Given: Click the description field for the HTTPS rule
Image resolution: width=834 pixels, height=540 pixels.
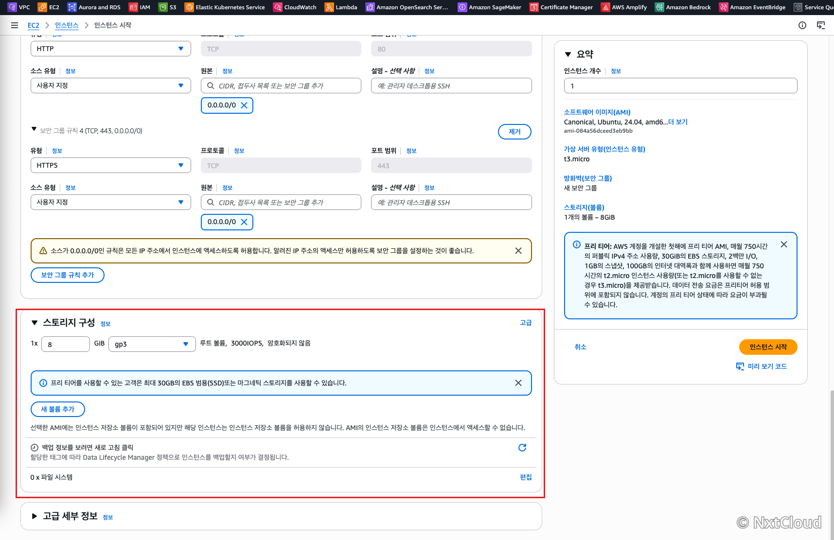Looking at the screenshot, I should coord(451,202).
